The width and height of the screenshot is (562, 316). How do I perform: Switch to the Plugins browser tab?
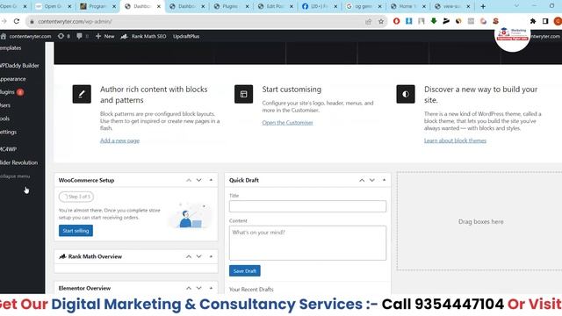pyautogui.click(x=230, y=6)
